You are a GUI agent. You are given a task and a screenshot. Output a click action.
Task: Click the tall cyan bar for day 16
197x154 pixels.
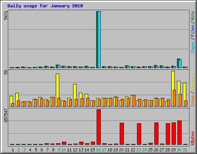99,40
